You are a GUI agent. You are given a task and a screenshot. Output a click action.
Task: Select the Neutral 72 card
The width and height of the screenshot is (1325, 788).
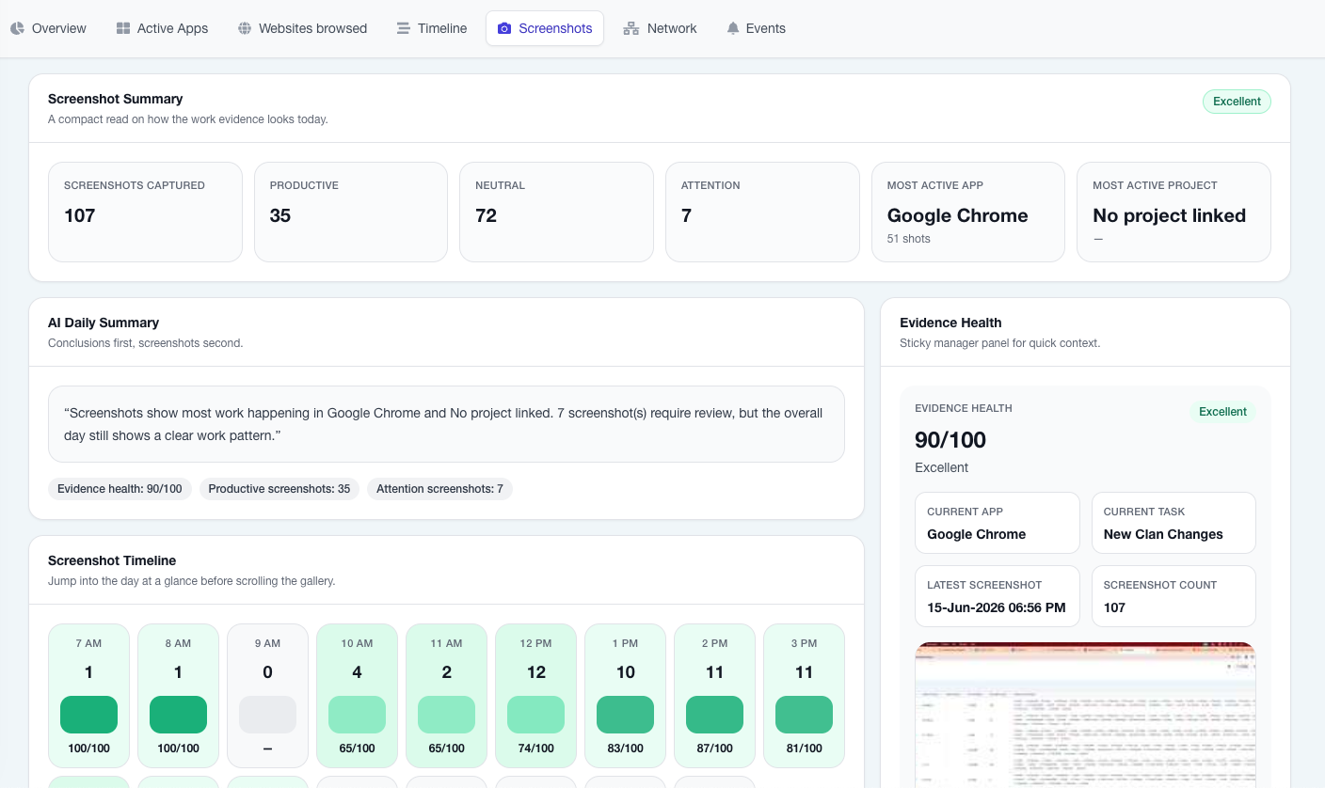(x=556, y=212)
